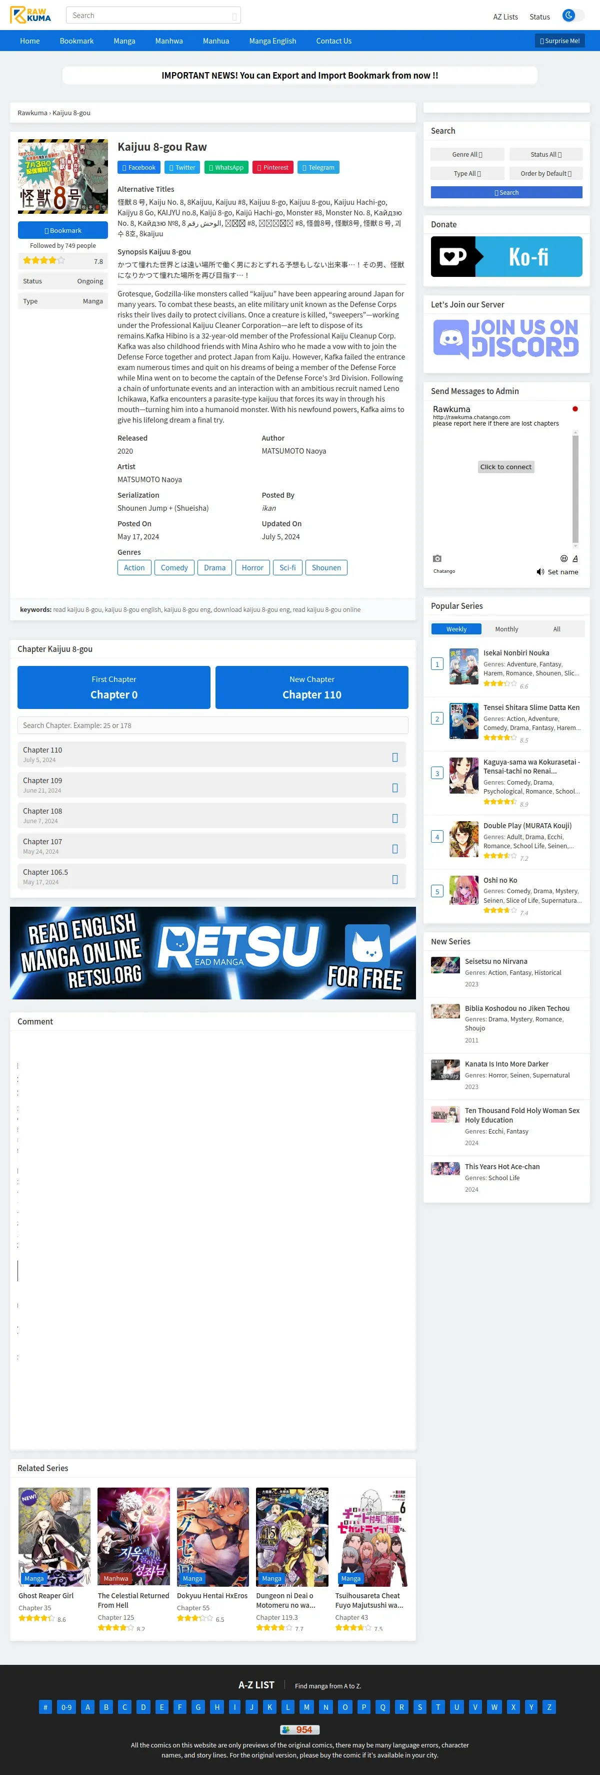Click the Ko-fi donate banner
The image size is (600, 1775).
[506, 256]
